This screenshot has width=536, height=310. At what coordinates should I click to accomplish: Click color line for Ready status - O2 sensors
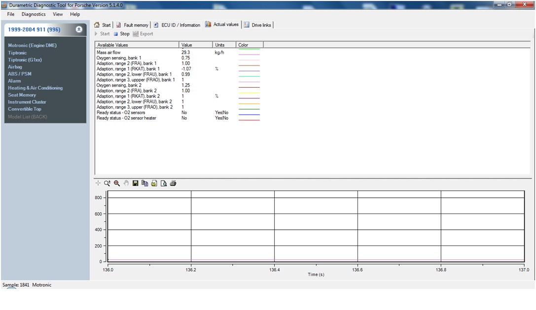click(x=249, y=115)
